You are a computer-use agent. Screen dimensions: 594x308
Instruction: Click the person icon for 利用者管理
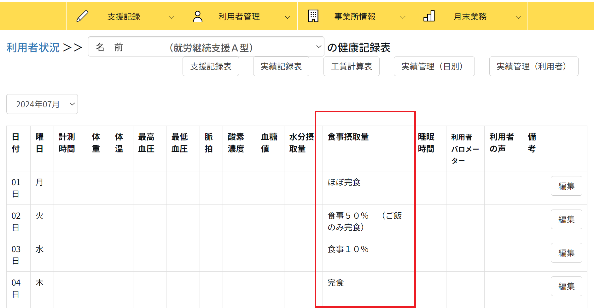198,16
